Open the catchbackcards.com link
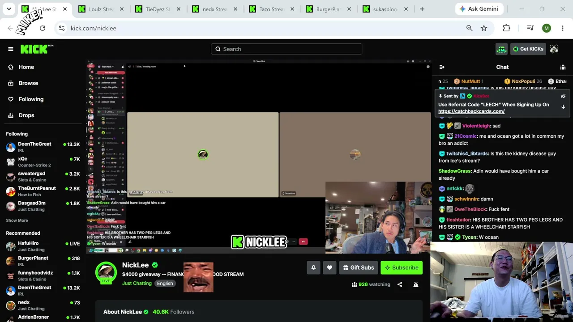 point(471,111)
